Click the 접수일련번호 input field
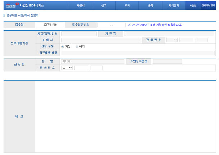The image size is (219, 155). coord(111,25)
